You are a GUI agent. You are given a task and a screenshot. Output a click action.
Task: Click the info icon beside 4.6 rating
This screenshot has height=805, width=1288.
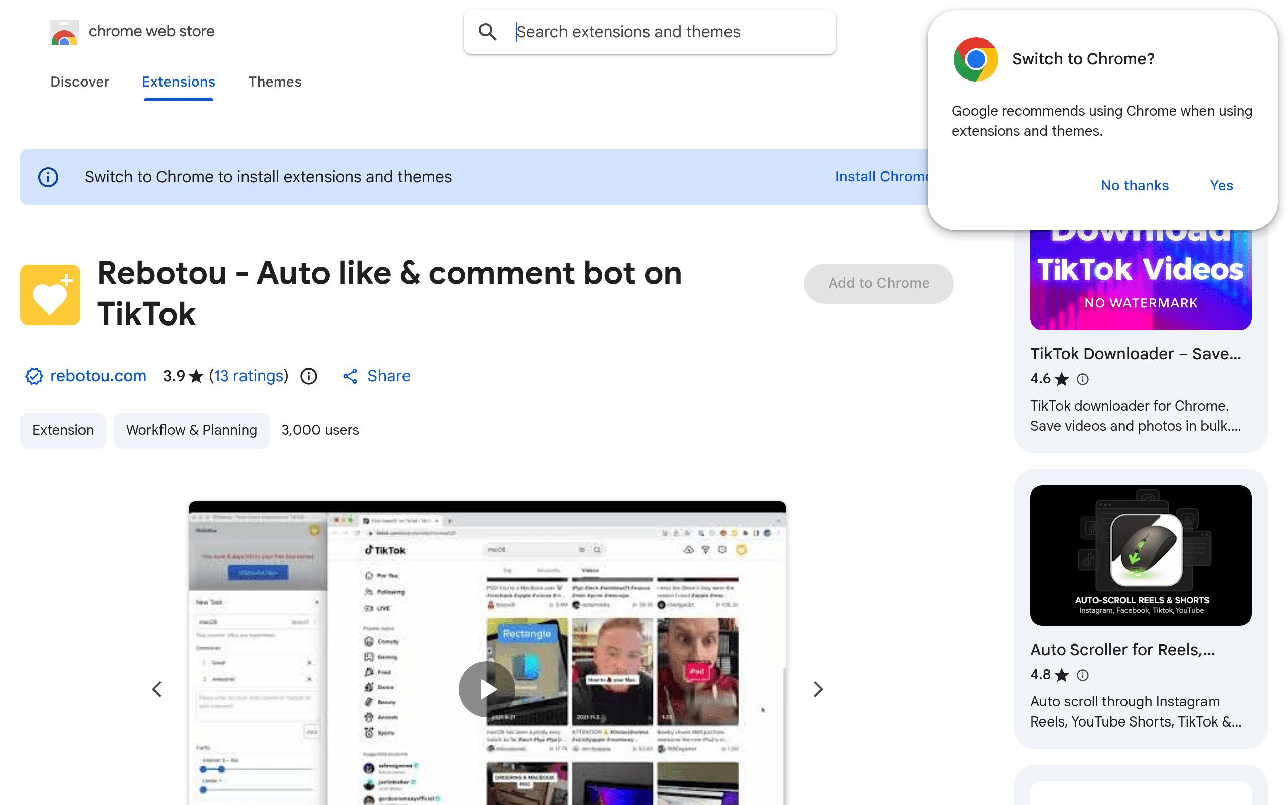pos(1083,379)
